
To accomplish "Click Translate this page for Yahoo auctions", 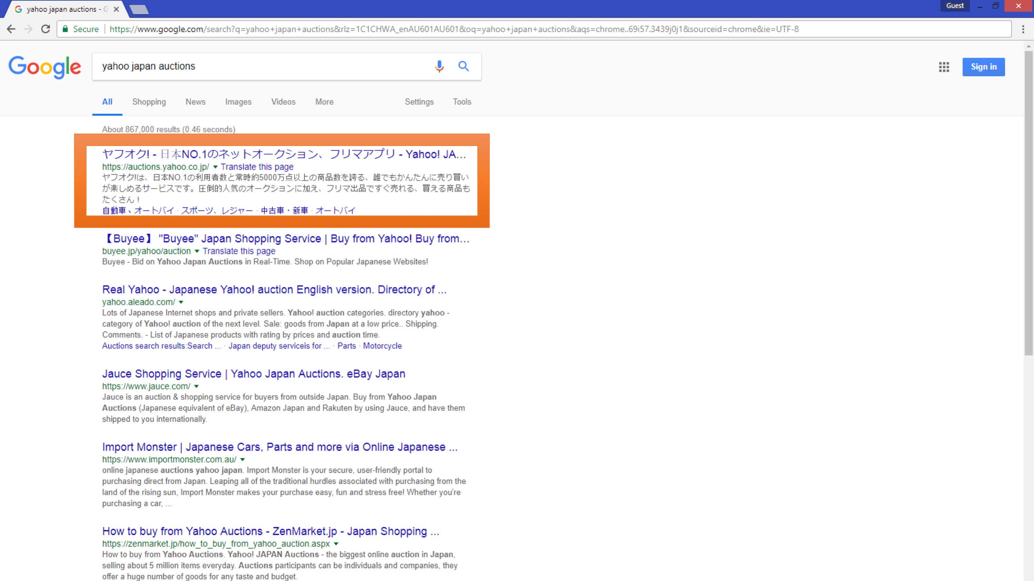I will tap(257, 167).
